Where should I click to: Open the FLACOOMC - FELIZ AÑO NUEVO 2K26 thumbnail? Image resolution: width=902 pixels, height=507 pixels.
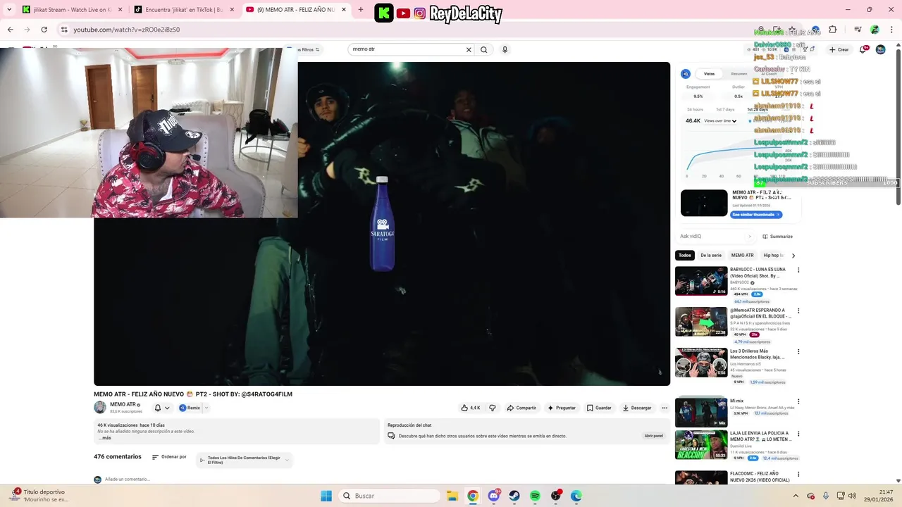[x=701, y=478]
